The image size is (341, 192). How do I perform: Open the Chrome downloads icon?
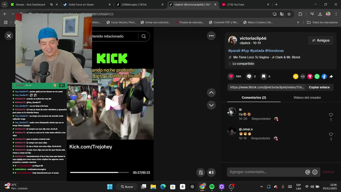click(320, 14)
